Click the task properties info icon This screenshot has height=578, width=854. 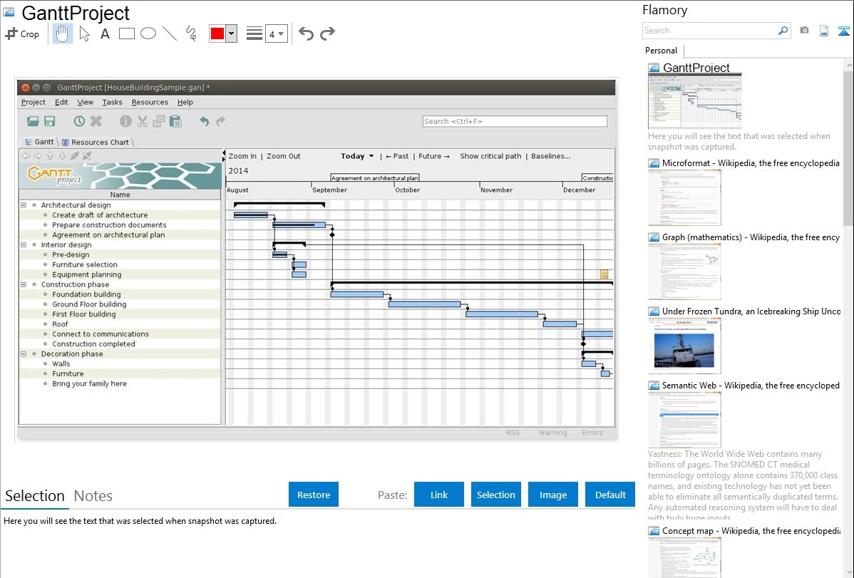(125, 121)
